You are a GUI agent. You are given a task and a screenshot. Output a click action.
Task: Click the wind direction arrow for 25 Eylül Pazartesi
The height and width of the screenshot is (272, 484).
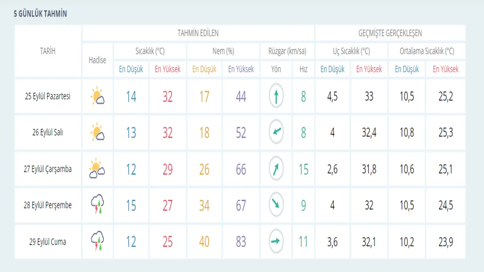pyautogui.click(x=276, y=96)
